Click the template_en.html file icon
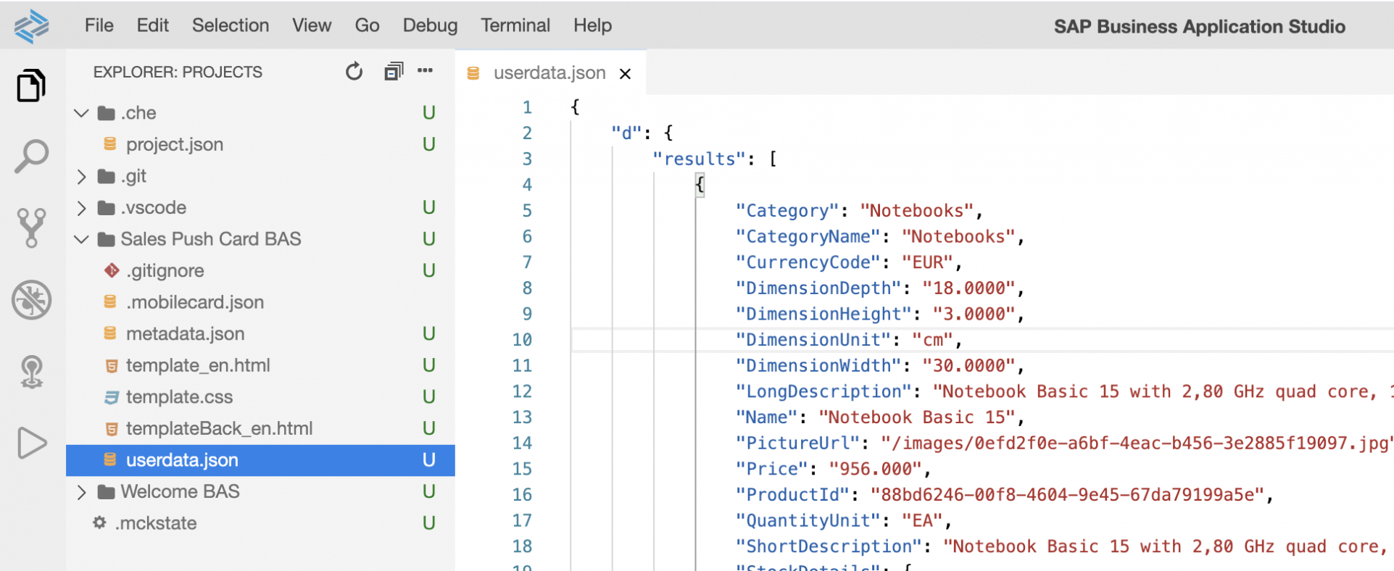Image resolution: width=1394 pixels, height=571 pixels. tap(111, 366)
